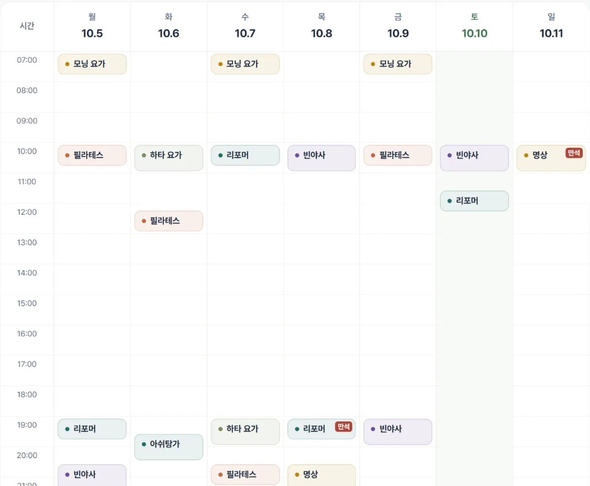Select Monday 19:00 리포머 class
590x486 pixels.
(x=92, y=429)
